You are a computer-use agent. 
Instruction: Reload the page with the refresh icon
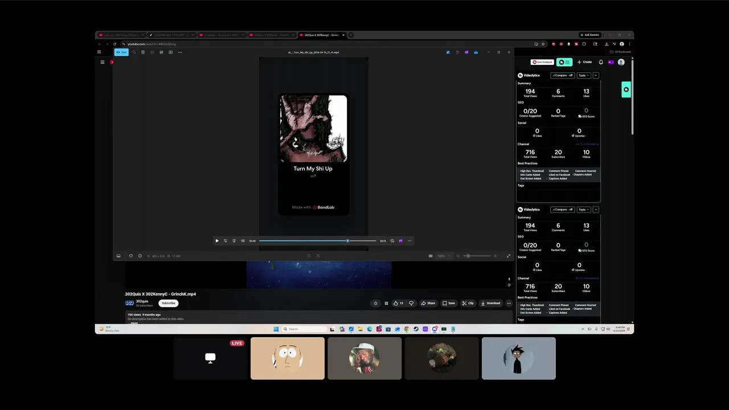(114, 44)
